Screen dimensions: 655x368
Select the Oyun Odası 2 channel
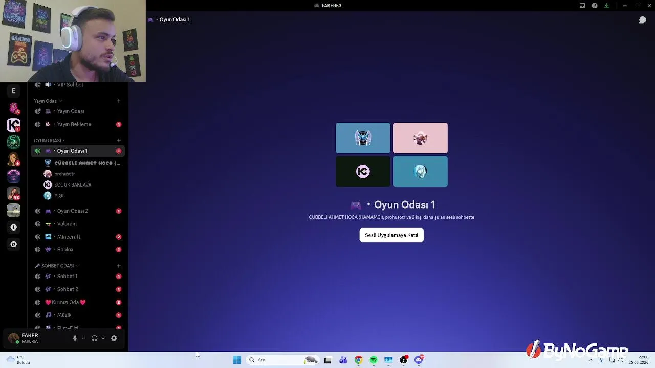tap(77, 211)
